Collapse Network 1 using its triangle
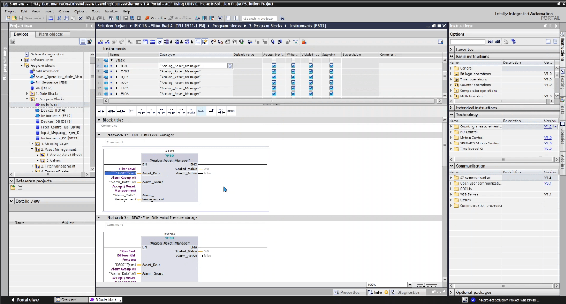 tap(99, 135)
